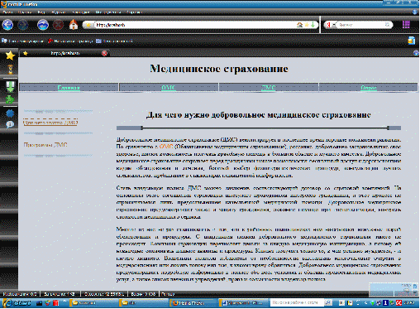Open history hourglass in sidebar
The width and height of the screenshot is (420, 309).
point(10,69)
